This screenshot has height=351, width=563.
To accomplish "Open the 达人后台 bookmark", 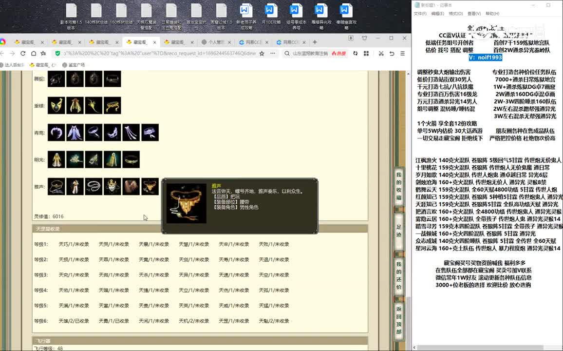I will coord(12,65).
